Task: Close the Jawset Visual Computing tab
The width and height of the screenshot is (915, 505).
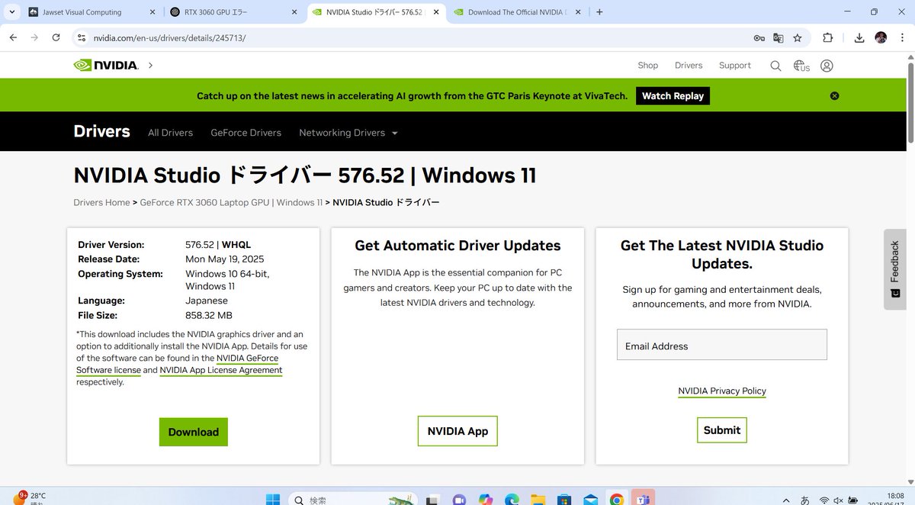Action: 151,12
